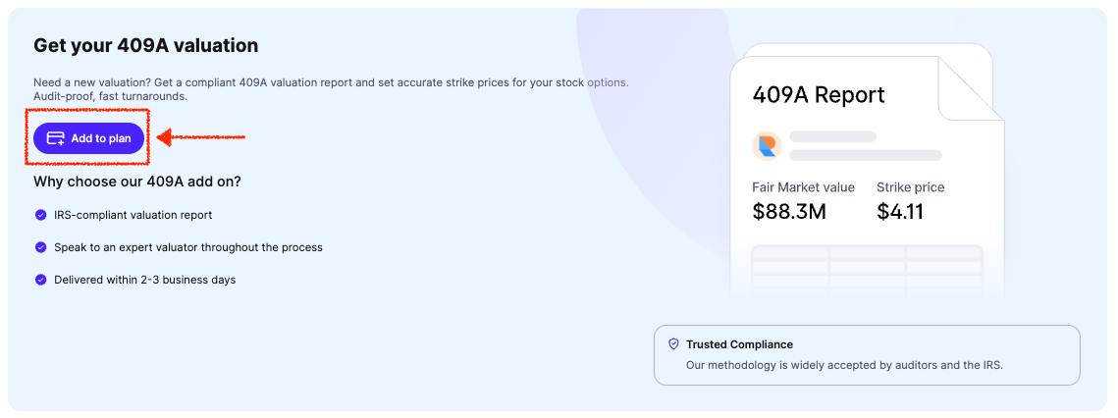The height and width of the screenshot is (418, 1118).
Task: Click the red arrow pointing at the button
Action: [199, 137]
